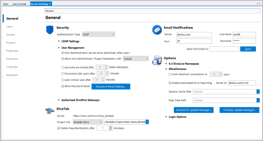The image size is (263, 141).
Task: Click the General search box at top
Action: pyautogui.click(x=152, y=11)
